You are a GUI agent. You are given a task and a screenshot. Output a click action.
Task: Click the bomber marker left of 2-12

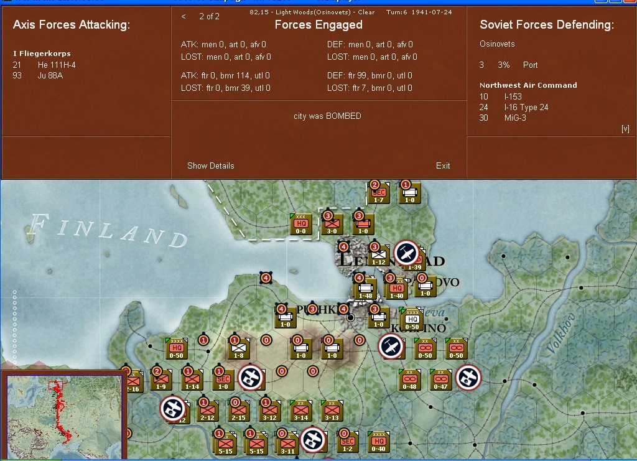(173, 409)
